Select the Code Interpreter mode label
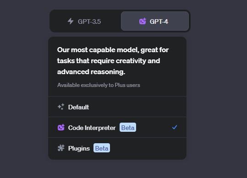Image resolution: width=247 pixels, height=178 pixels. coord(92,128)
